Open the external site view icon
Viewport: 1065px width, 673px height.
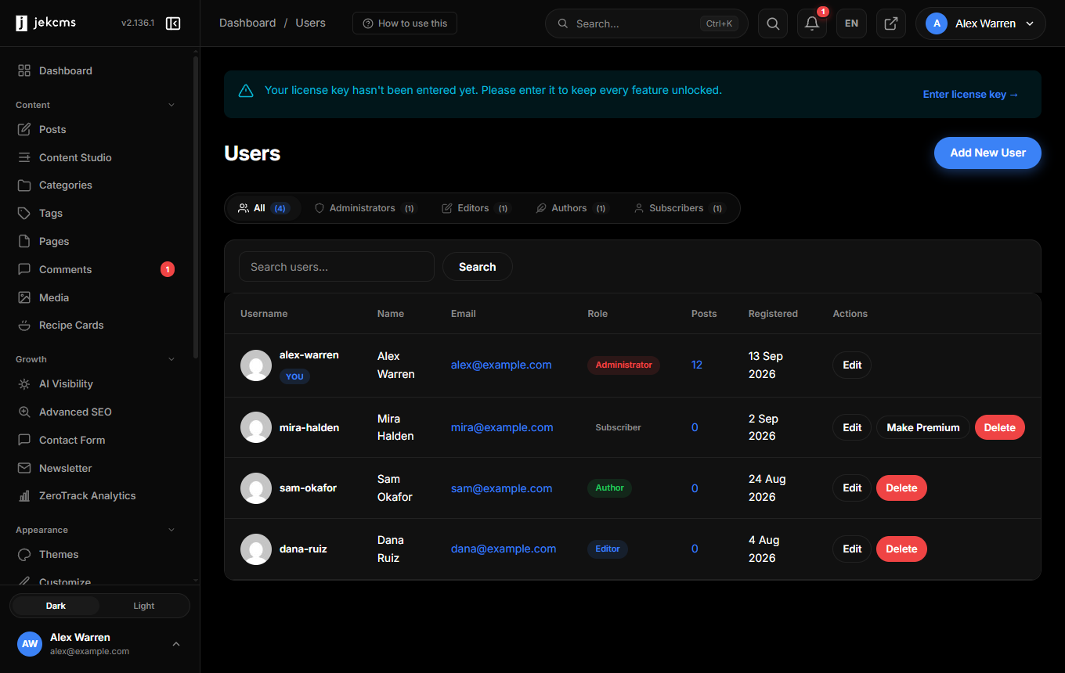tap(890, 23)
